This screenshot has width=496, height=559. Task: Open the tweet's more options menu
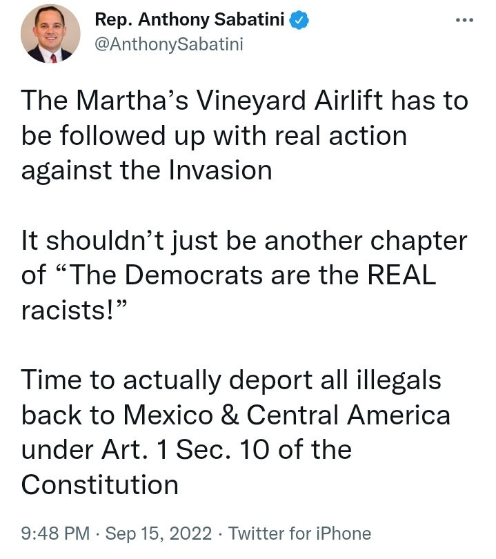[x=465, y=20]
